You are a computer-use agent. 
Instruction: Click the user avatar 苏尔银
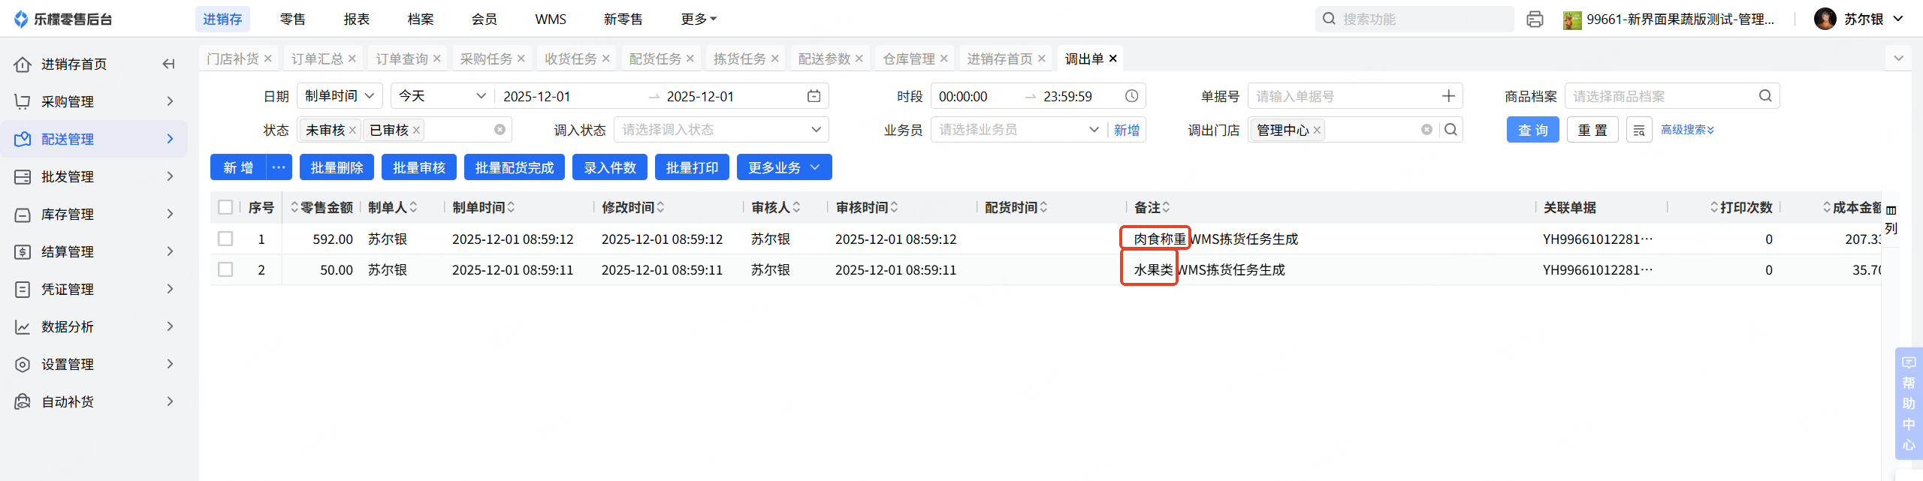click(1825, 19)
